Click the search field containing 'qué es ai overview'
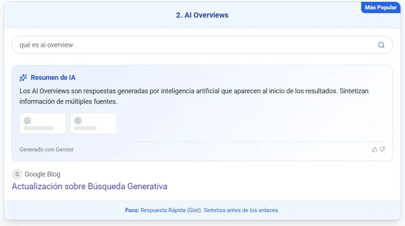The height and width of the screenshot is (226, 405). (x=202, y=45)
